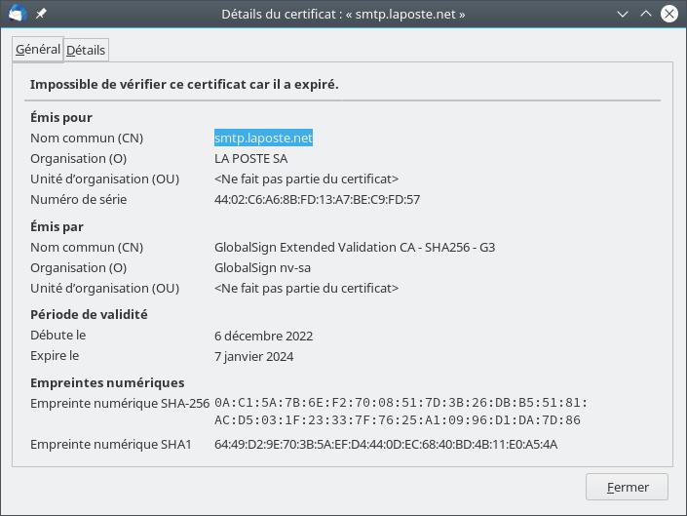Screen dimensions: 687x516
Task: Click the GlobalSign nv-sa organisation value
Action: coord(262,267)
